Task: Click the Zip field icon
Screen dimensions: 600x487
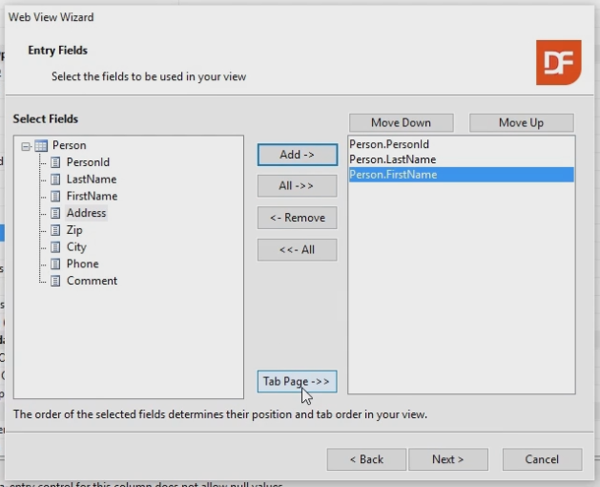Action: coord(55,230)
